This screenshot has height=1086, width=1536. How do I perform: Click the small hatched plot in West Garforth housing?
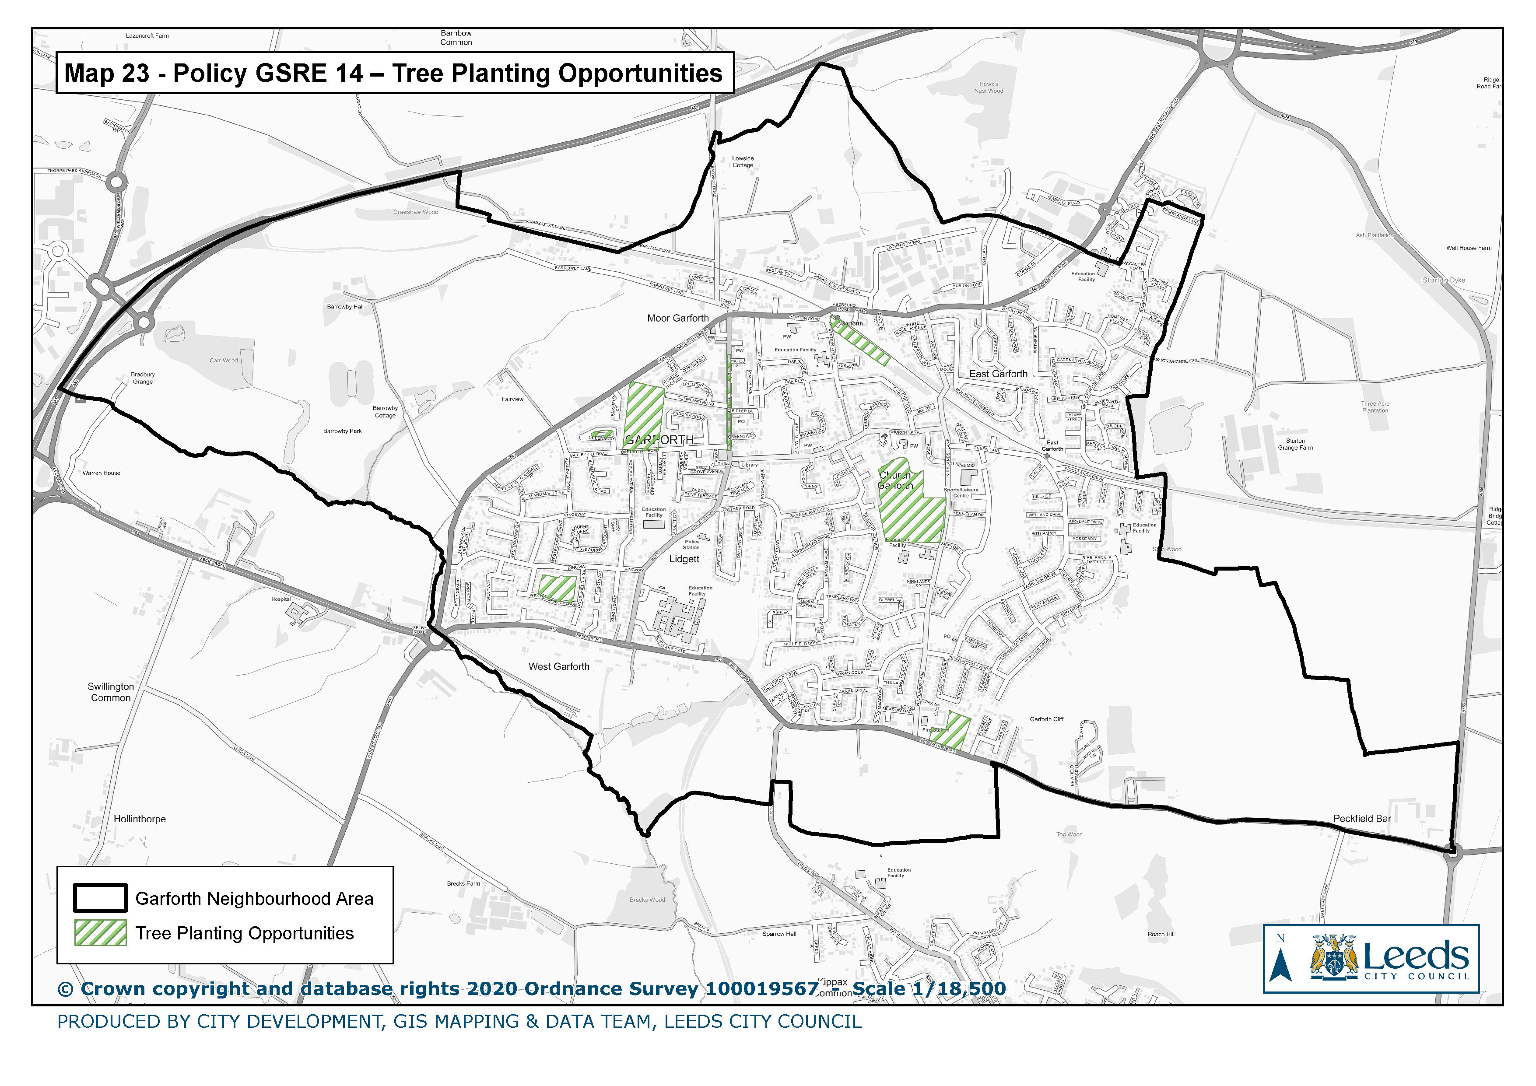(557, 589)
